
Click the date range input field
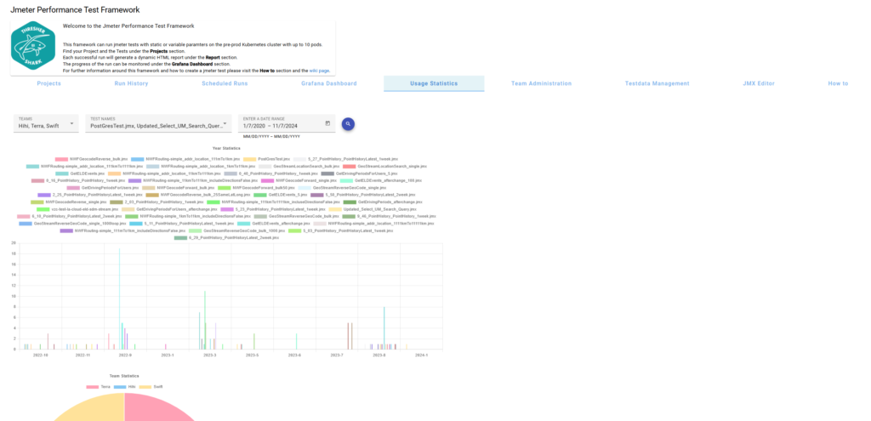287,123
